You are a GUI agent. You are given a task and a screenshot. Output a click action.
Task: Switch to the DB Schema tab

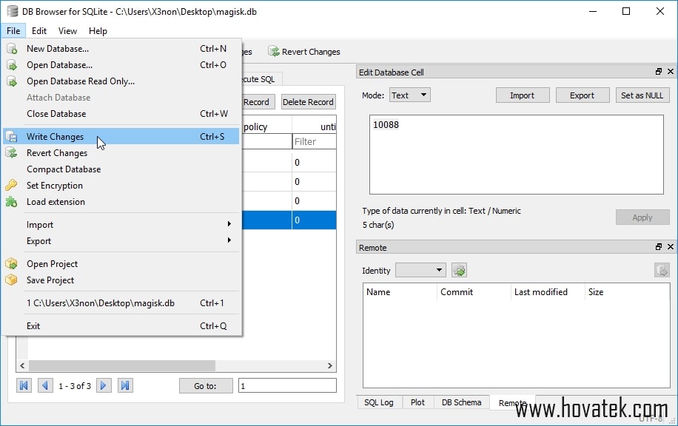pos(461,402)
